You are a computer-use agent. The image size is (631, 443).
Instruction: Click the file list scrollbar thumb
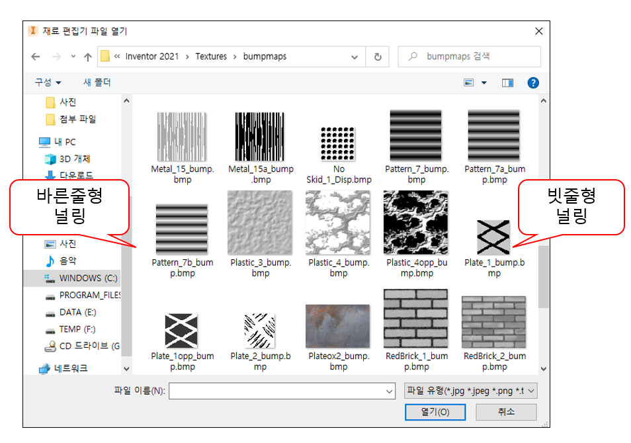pos(544,277)
